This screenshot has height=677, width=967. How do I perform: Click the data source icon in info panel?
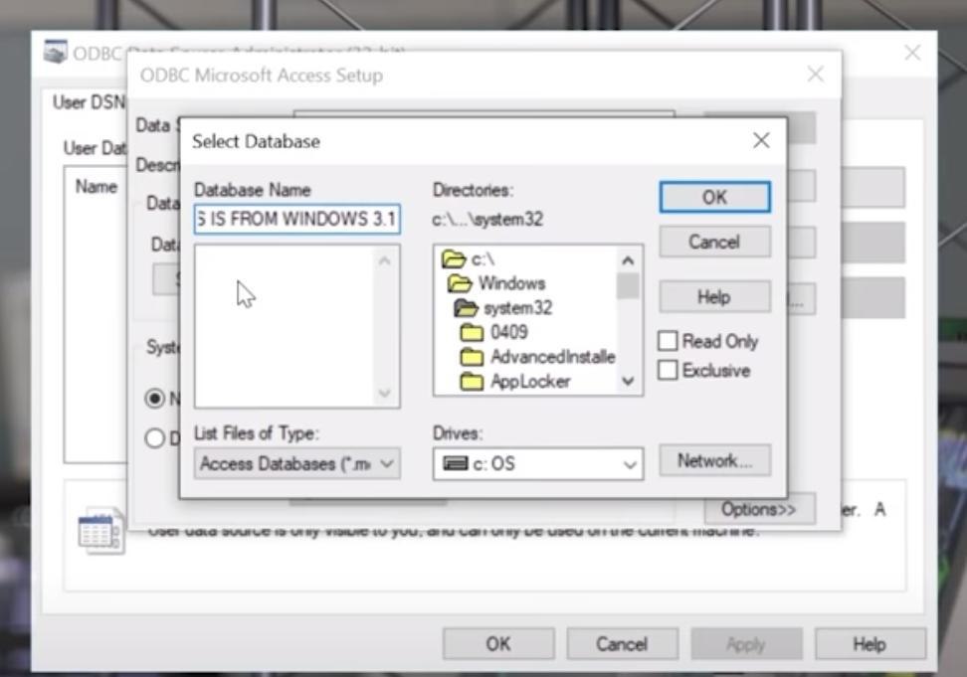[101, 530]
